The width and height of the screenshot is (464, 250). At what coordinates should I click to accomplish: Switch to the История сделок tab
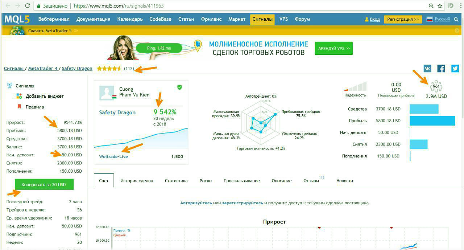tap(137, 181)
